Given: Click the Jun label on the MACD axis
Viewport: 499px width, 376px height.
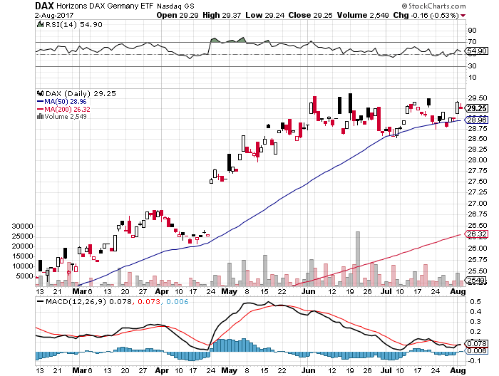Looking at the screenshot, I should 310,372.
